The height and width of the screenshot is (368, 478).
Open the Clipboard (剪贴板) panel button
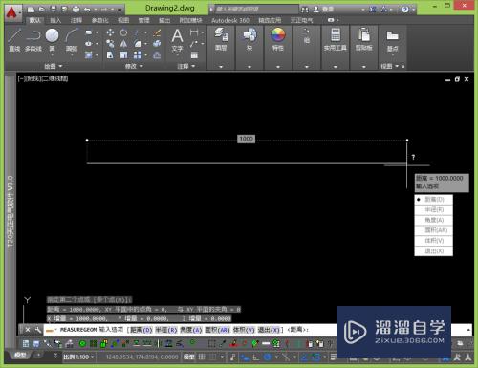tap(363, 39)
